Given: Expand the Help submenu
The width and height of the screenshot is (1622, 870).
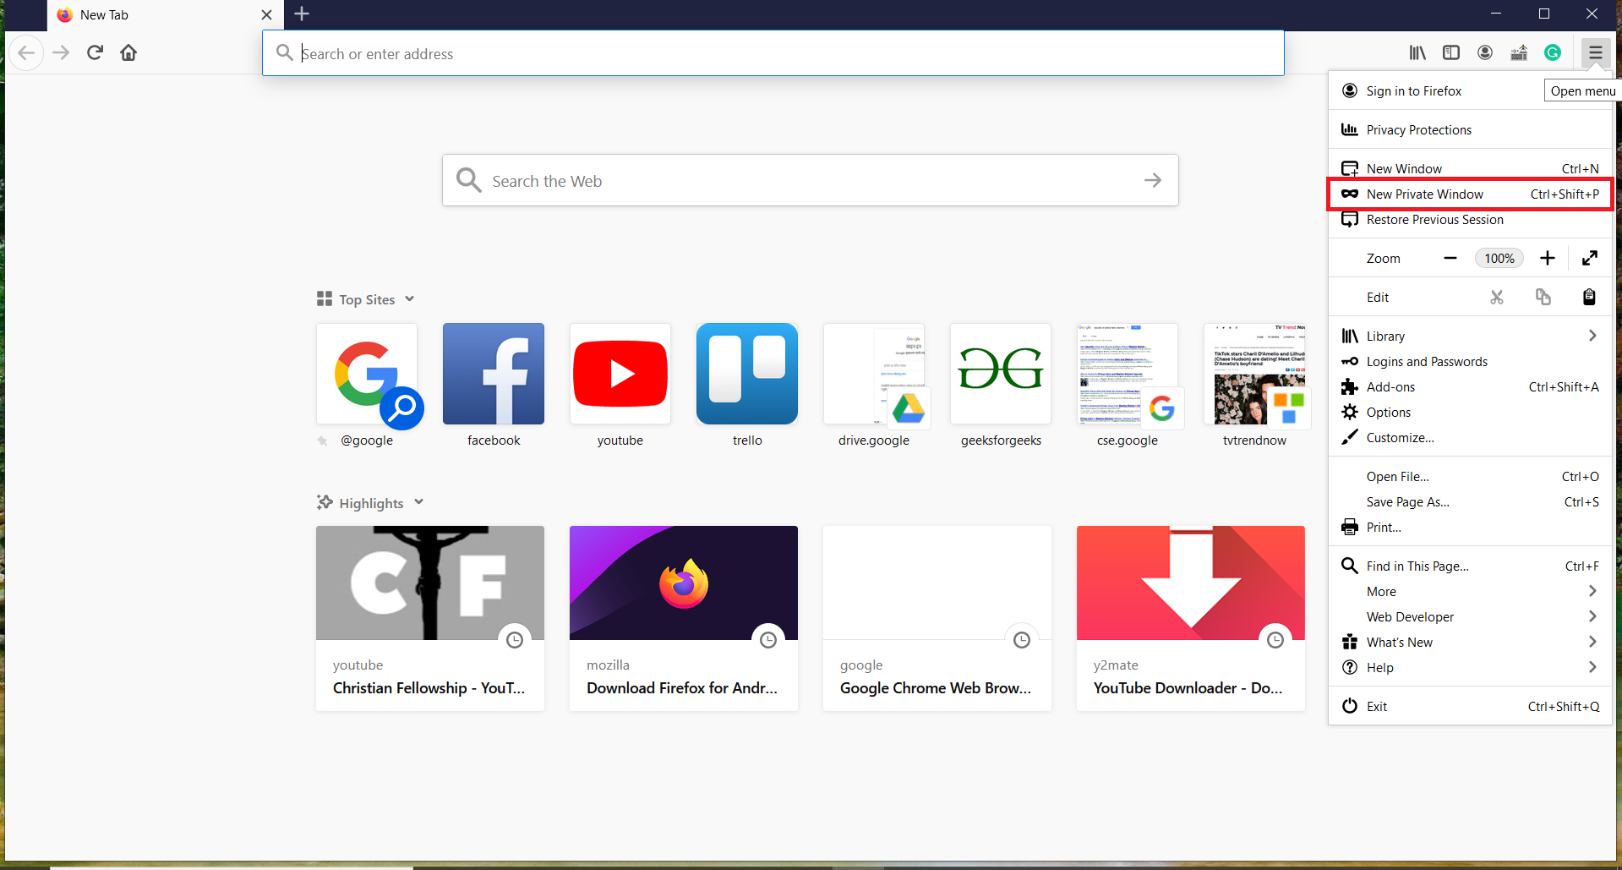Looking at the screenshot, I should (1470, 667).
